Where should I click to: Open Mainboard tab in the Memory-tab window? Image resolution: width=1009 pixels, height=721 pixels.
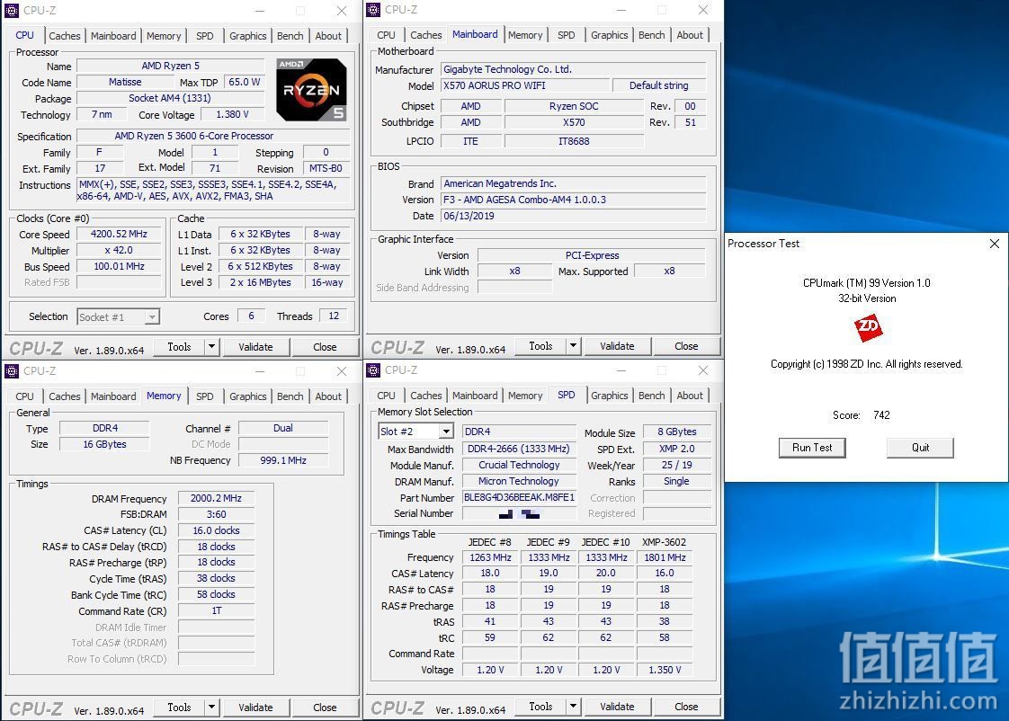[x=113, y=396]
